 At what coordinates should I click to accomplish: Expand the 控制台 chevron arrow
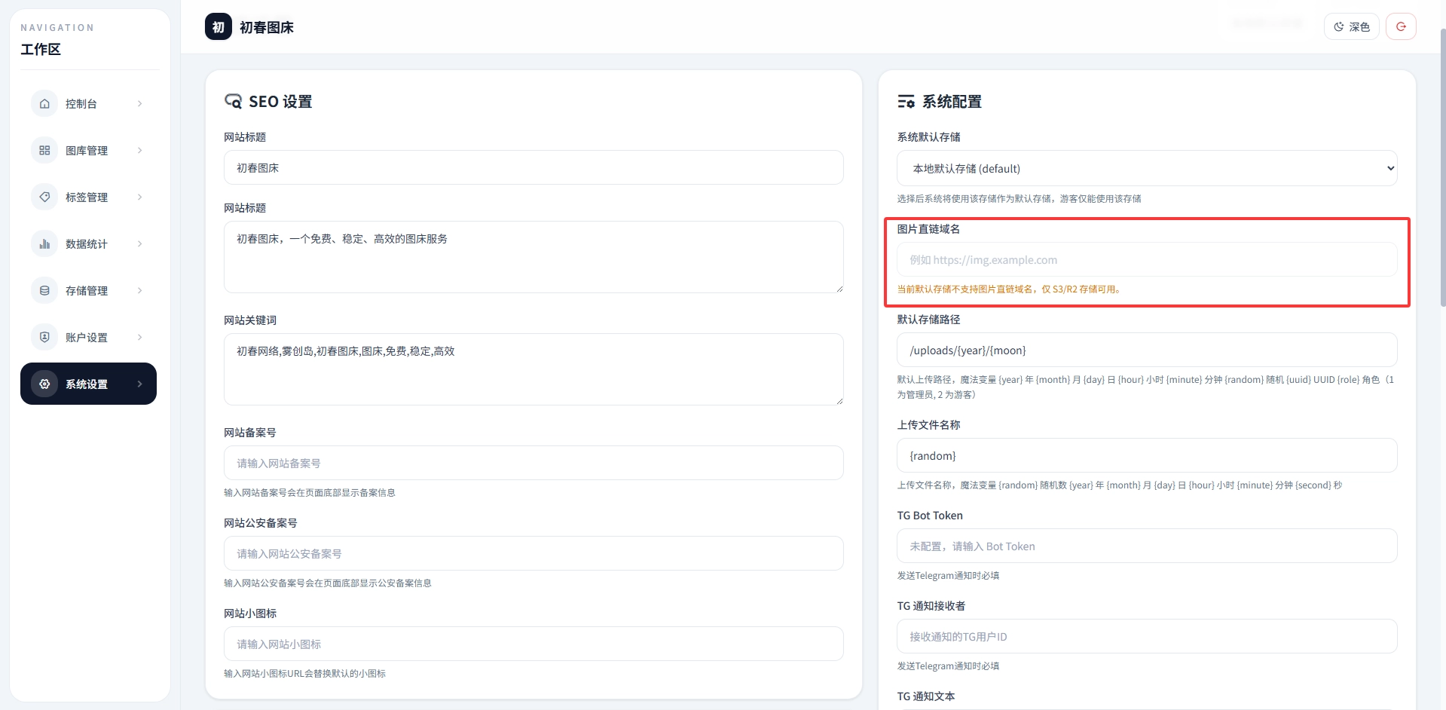click(x=140, y=103)
